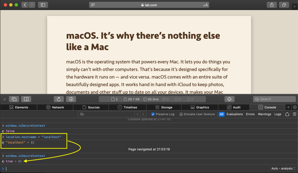Select the true = $1 result
298x173 pixels.
pos(13,161)
